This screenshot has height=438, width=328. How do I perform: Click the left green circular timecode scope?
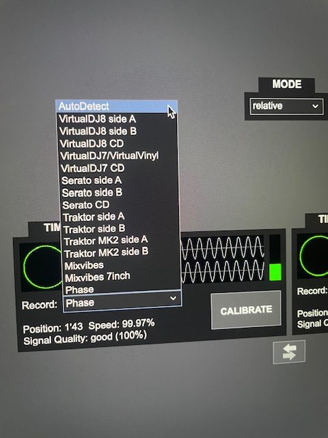pos(42,267)
